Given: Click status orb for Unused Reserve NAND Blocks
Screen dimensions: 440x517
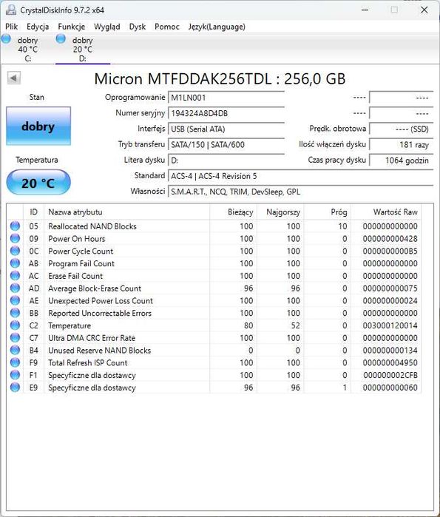Looking at the screenshot, I should [x=15, y=350].
